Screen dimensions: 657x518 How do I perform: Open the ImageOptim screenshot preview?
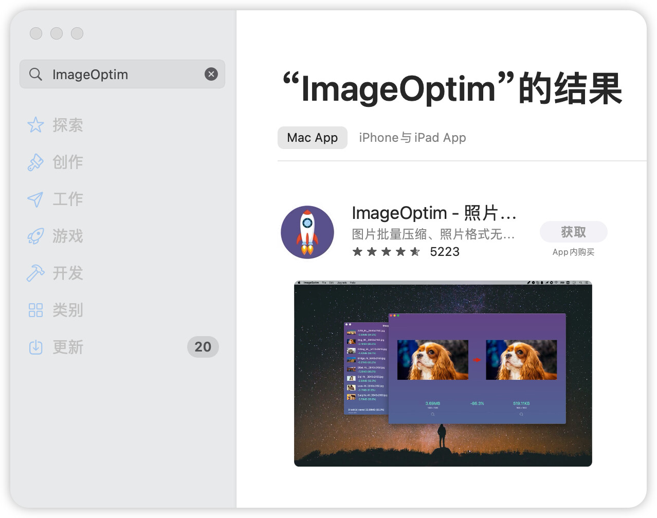(x=443, y=374)
